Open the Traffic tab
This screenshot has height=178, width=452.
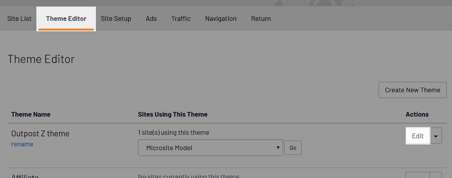coord(181,19)
